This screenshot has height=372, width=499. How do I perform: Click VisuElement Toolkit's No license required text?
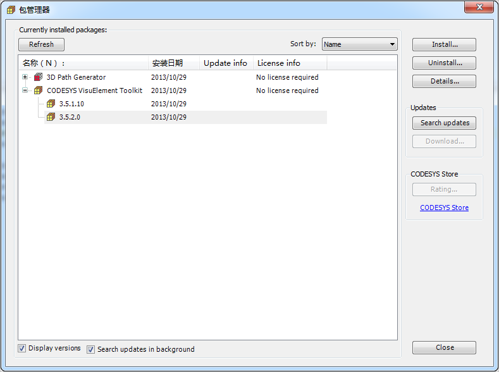tap(287, 90)
